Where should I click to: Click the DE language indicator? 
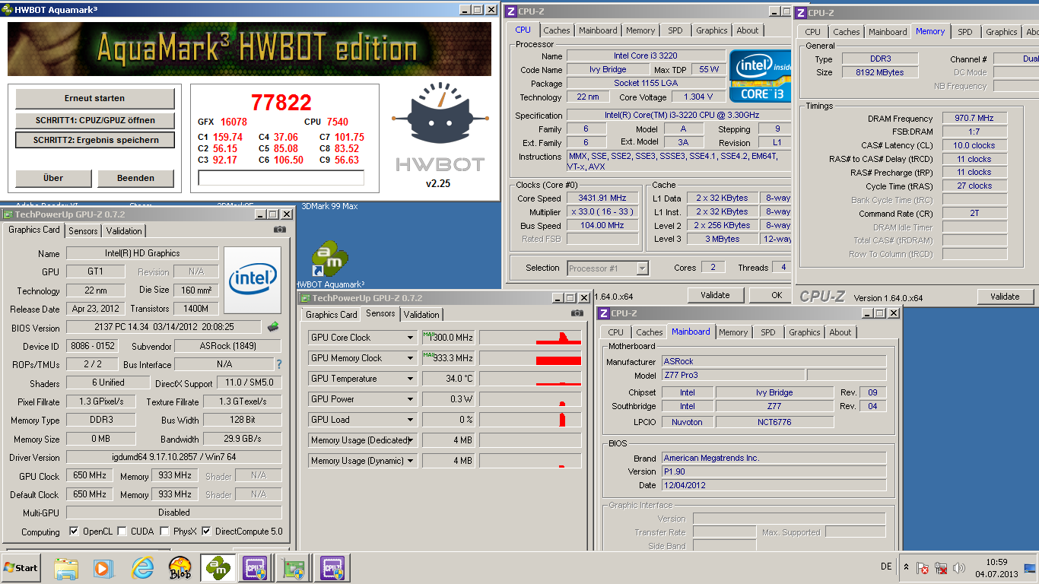886,567
